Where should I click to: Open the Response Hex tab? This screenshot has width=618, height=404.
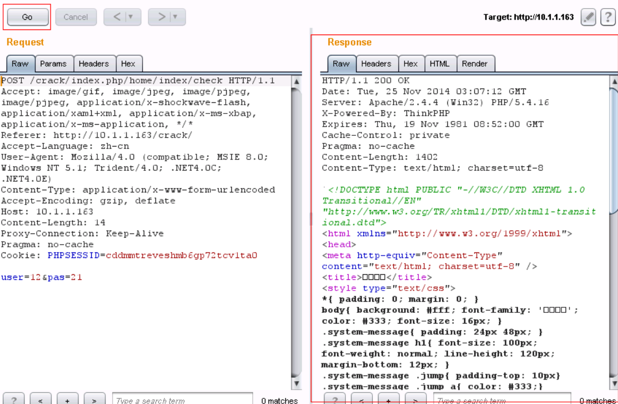click(x=411, y=64)
